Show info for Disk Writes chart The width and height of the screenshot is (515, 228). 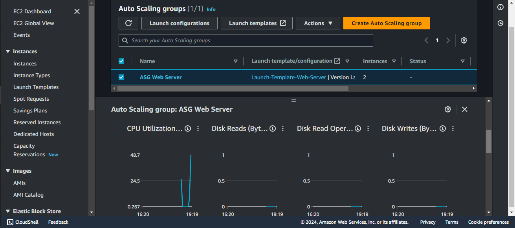tap(443, 128)
